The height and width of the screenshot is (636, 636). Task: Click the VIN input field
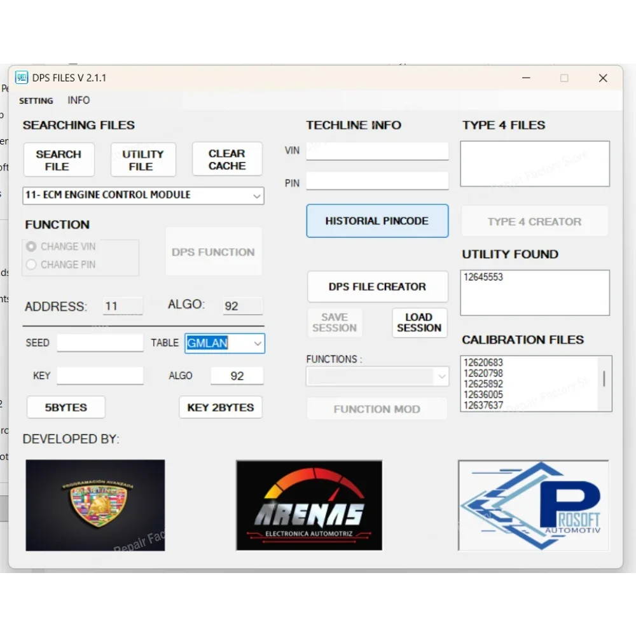[x=377, y=151]
